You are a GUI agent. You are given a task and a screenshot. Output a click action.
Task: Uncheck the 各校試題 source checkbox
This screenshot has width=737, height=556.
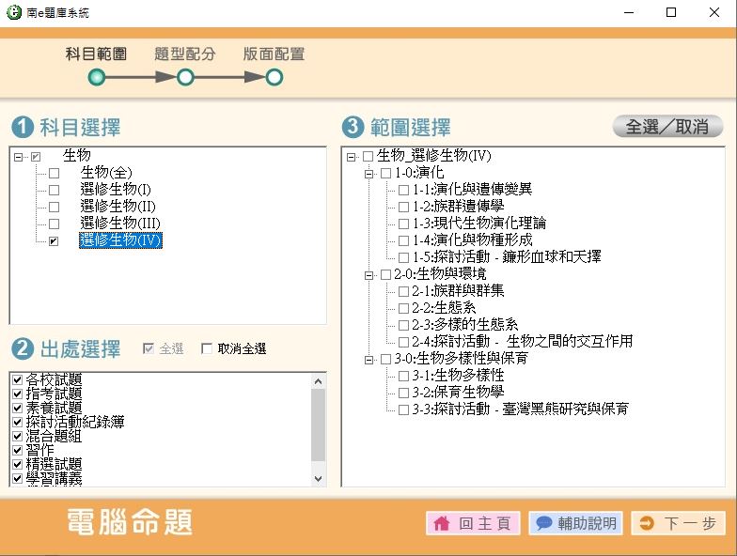click(x=17, y=379)
